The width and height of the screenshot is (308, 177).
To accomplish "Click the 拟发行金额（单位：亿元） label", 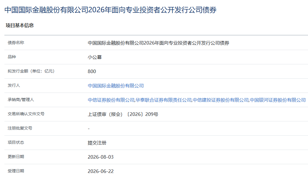I will (31, 71).
